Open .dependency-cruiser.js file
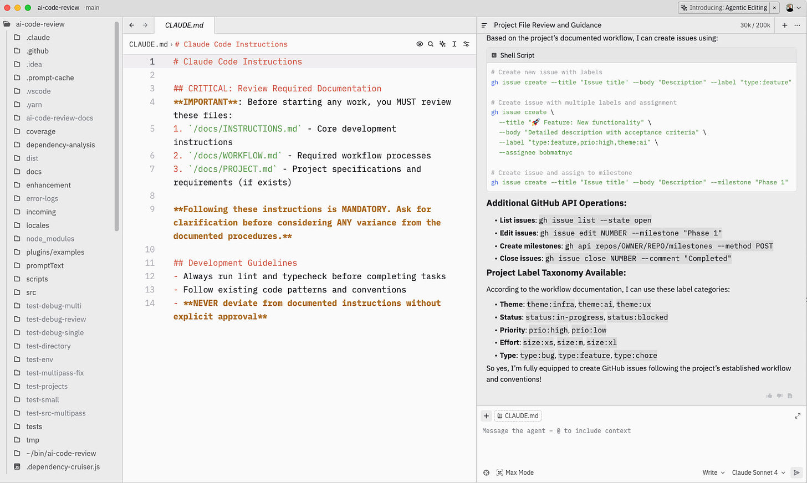Viewport: 807px width, 483px height. tap(63, 467)
